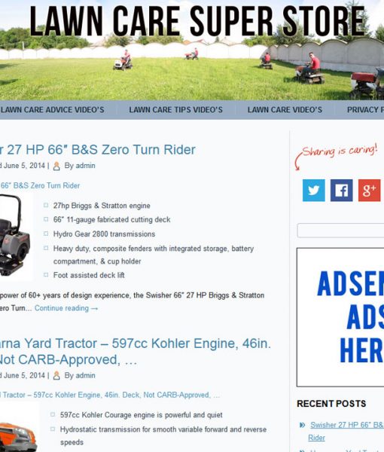The height and width of the screenshot is (452, 384).
Task: Click the zero turn mower product thumbnail
Action: tap(16, 237)
